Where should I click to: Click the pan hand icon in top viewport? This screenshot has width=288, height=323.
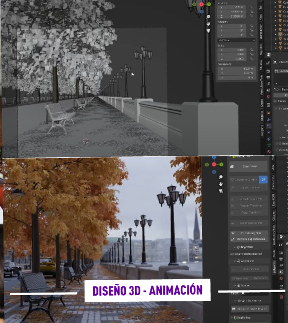click(x=208, y=24)
